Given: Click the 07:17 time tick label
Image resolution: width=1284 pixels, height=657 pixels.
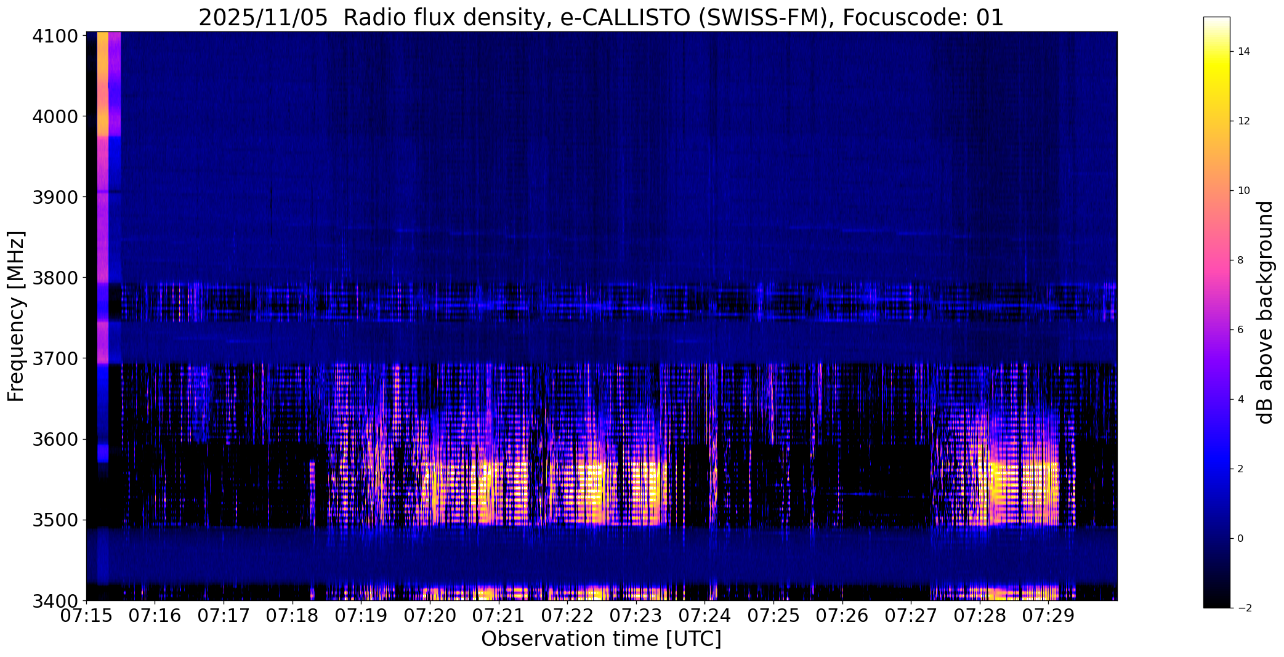Looking at the screenshot, I should pos(224,616).
